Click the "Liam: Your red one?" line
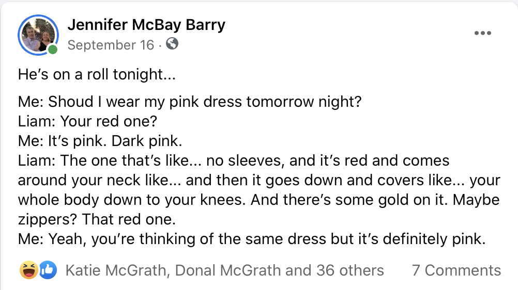Viewport: 518px width, 290px height. pos(87,121)
